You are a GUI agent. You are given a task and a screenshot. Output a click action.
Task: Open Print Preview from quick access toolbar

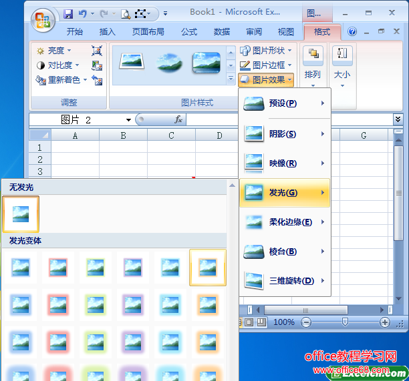pos(126,14)
